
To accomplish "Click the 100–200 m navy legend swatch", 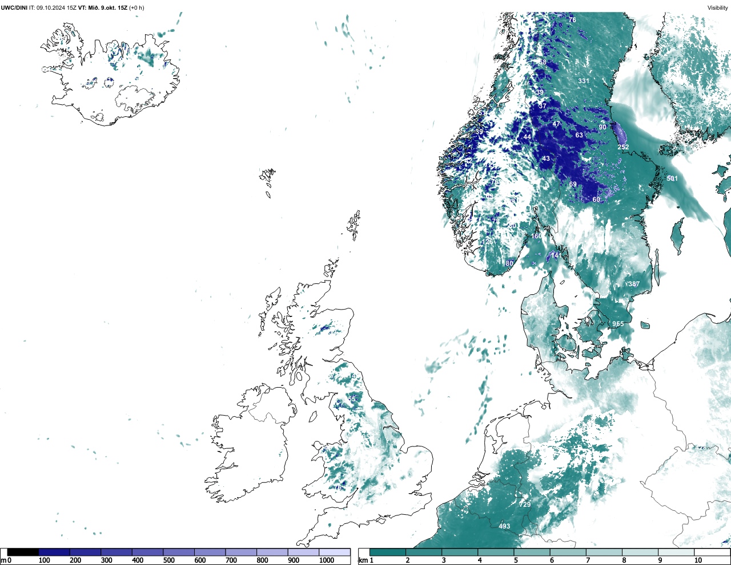I will coord(54,552).
